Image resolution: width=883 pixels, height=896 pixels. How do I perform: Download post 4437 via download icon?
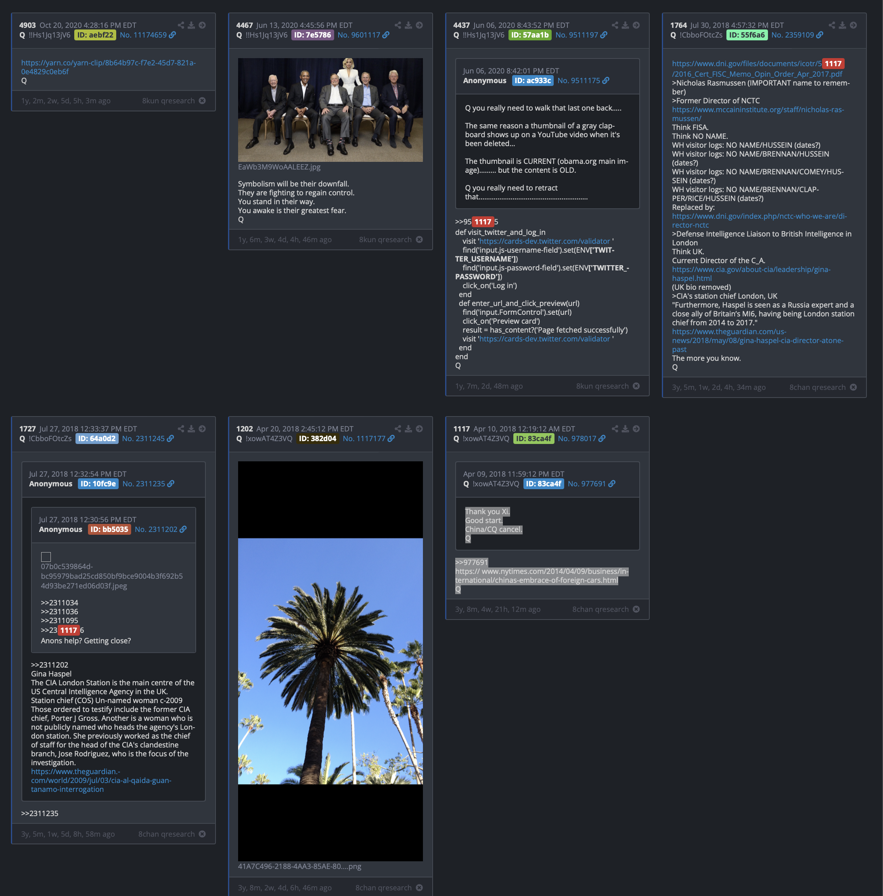(625, 25)
